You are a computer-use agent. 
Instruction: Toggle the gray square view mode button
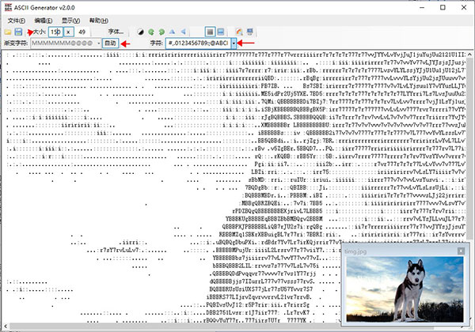tap(210, 32)
